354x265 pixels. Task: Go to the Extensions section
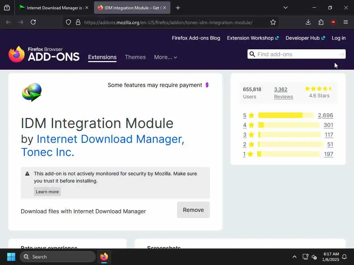pyautogui.click(x=102, y=57)
